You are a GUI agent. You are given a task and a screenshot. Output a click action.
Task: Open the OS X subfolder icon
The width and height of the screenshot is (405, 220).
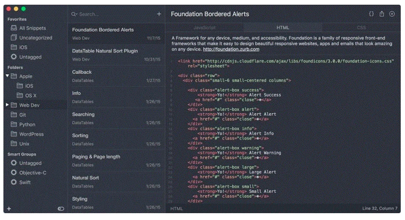20,95
